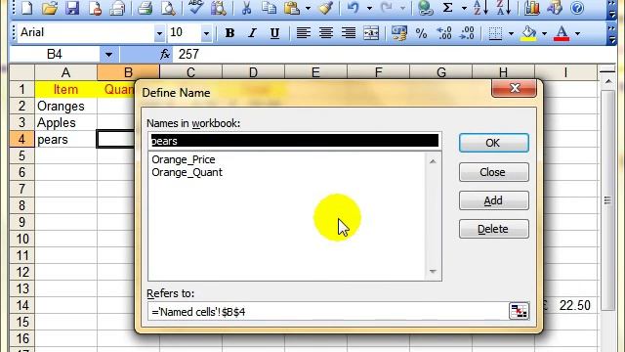The height and width of the screenshot is (352, 625).
Task: Toggle italic formatting
Action: click(x=252, y=32)
